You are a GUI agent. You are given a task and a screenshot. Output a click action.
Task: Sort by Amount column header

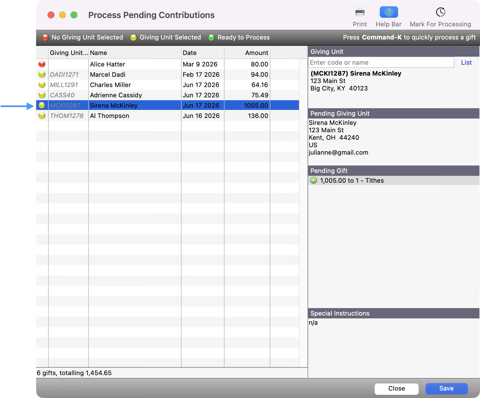pos(247,53)
